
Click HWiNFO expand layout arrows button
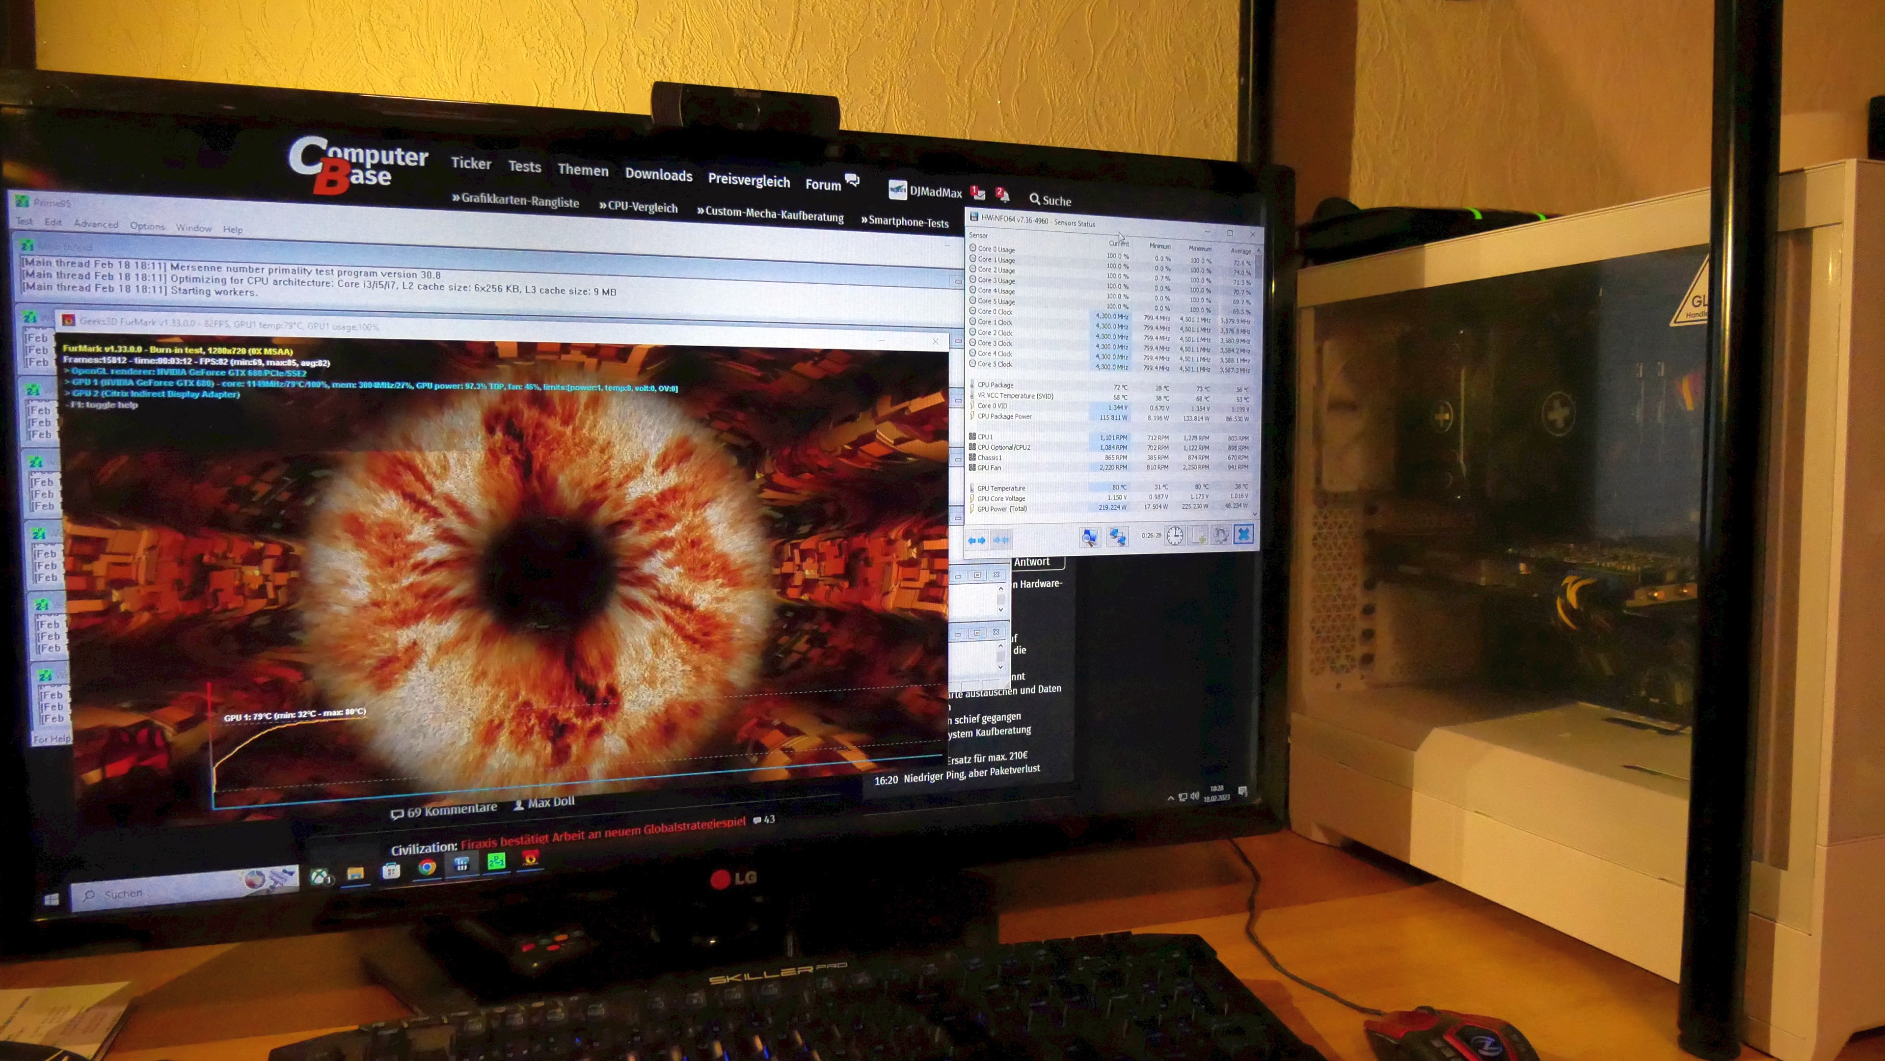976,541
